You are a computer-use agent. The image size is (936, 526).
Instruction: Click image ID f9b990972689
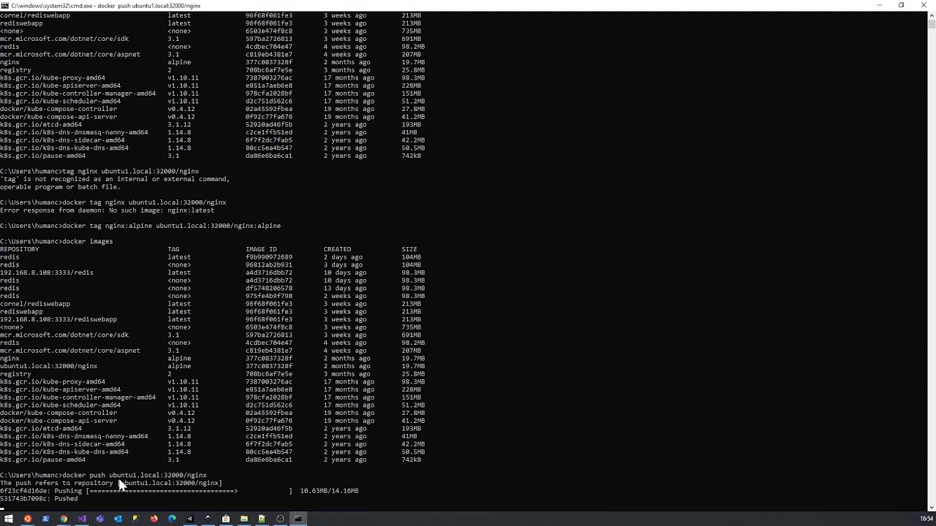point(269,257)
